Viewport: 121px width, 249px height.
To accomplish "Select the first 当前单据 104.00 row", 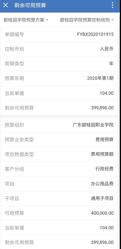I will point(59,93).
